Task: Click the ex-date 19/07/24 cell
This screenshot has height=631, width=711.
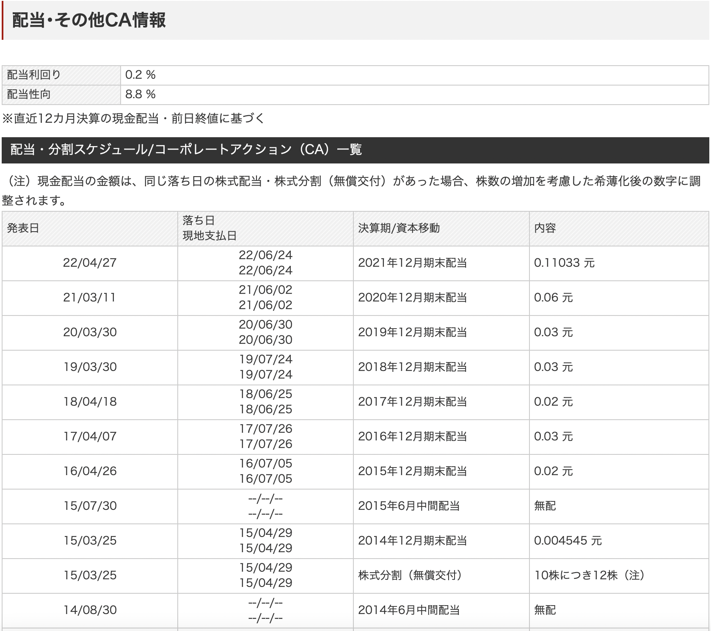Action: pyautogui.click(x=265, y=367)
